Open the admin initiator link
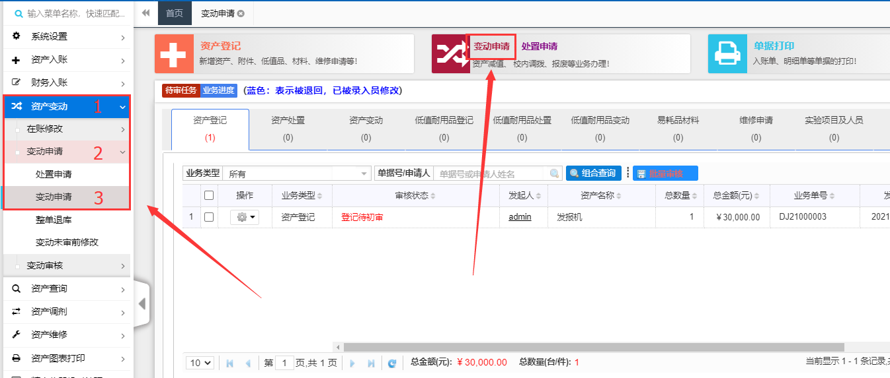The image size is (890, 378). pos(520,217)
